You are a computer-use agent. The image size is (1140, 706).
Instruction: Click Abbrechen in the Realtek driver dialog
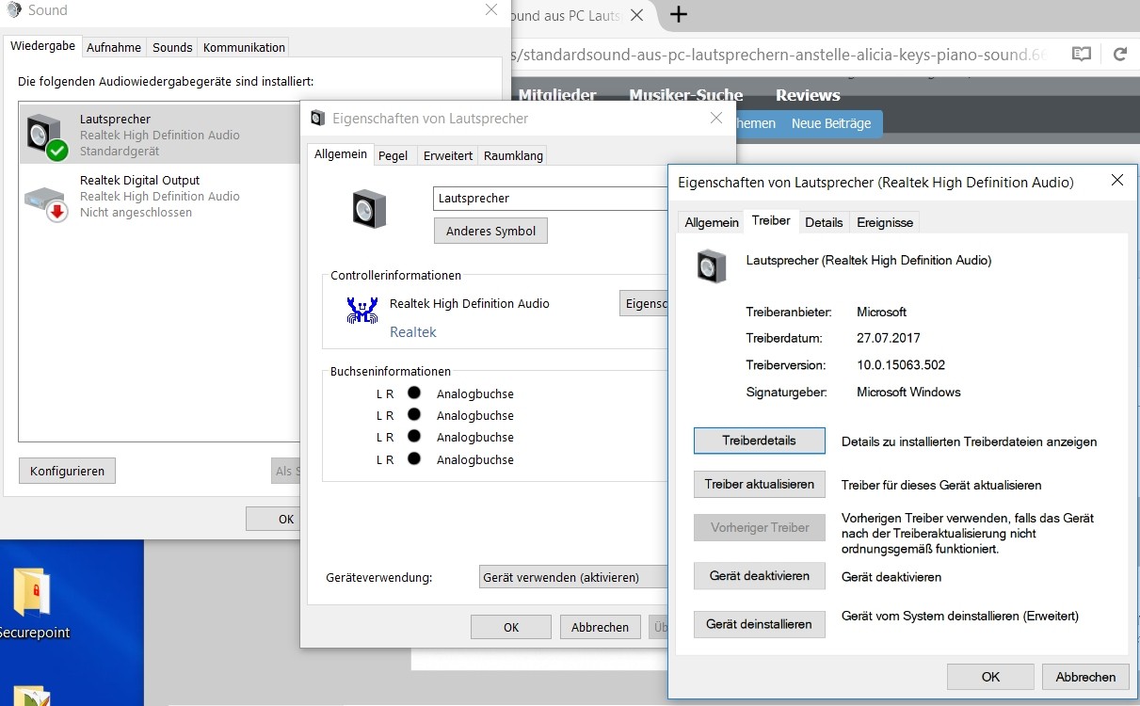pyautogui.click(x=1085, y=677)
